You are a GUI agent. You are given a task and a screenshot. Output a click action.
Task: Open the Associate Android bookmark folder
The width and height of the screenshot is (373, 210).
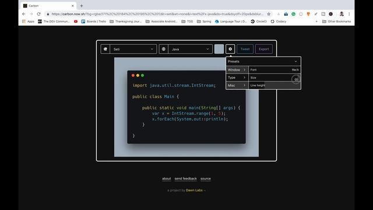pos(161,22)
